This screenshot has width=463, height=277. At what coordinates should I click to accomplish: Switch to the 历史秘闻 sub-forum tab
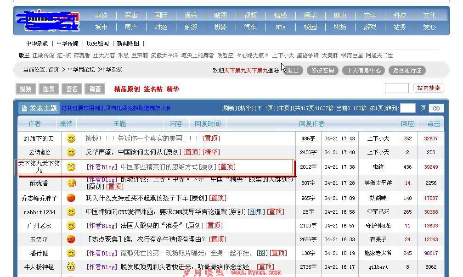click(97, 44)
